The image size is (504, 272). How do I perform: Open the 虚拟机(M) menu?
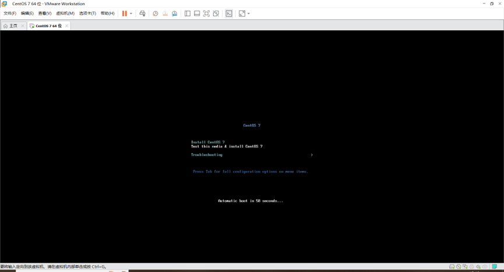click(65, 13)
